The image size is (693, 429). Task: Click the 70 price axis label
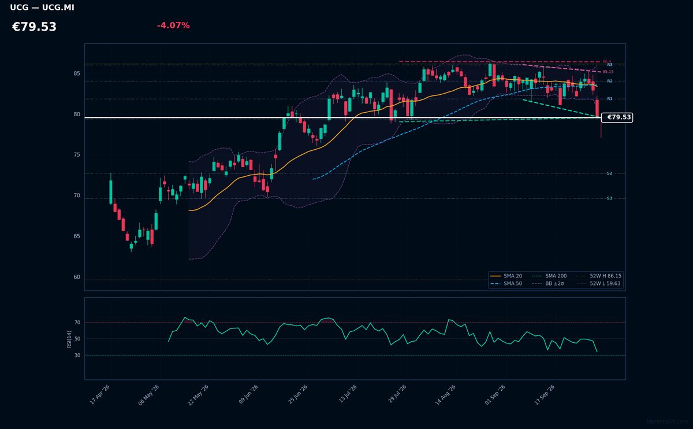coord(76,196)
